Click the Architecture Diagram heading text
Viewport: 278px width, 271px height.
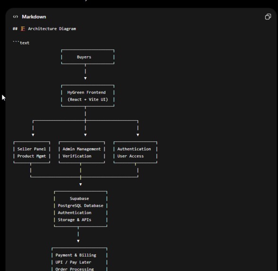[x=52, y=29]
